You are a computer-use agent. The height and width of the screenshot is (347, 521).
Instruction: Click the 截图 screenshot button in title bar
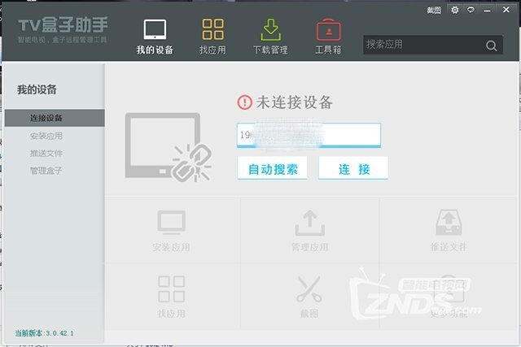pyautogui.click(x=434, y=11)
